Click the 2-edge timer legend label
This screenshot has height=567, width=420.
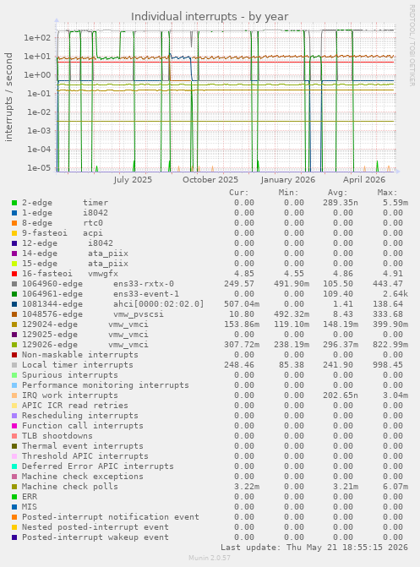click(65, 203)
